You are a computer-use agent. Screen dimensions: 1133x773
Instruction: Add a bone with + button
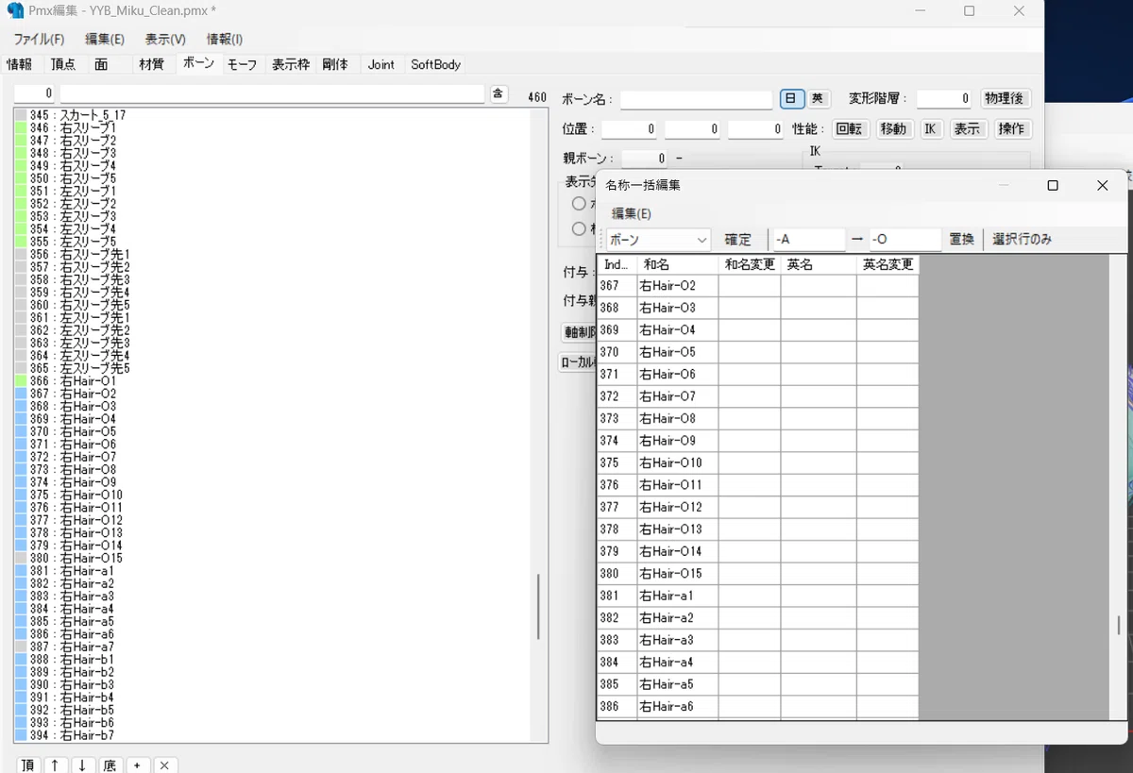[137, 765]
